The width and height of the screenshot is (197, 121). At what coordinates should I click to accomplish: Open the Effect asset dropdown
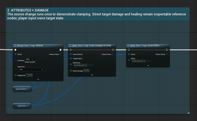(x=139, y=61)
